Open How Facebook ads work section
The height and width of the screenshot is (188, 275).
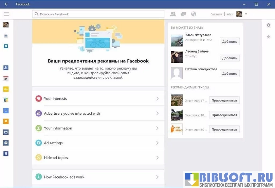pyautogui.click(x=98, y=177)
